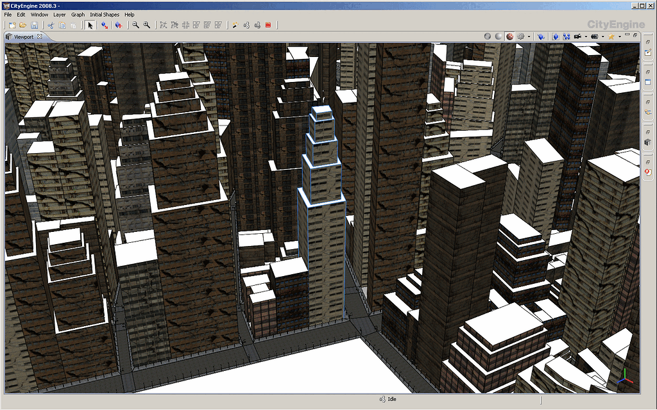Expand the viewport settings gear dropdown
The width and height of the screenshot is (657, 410).
(528, 36)
